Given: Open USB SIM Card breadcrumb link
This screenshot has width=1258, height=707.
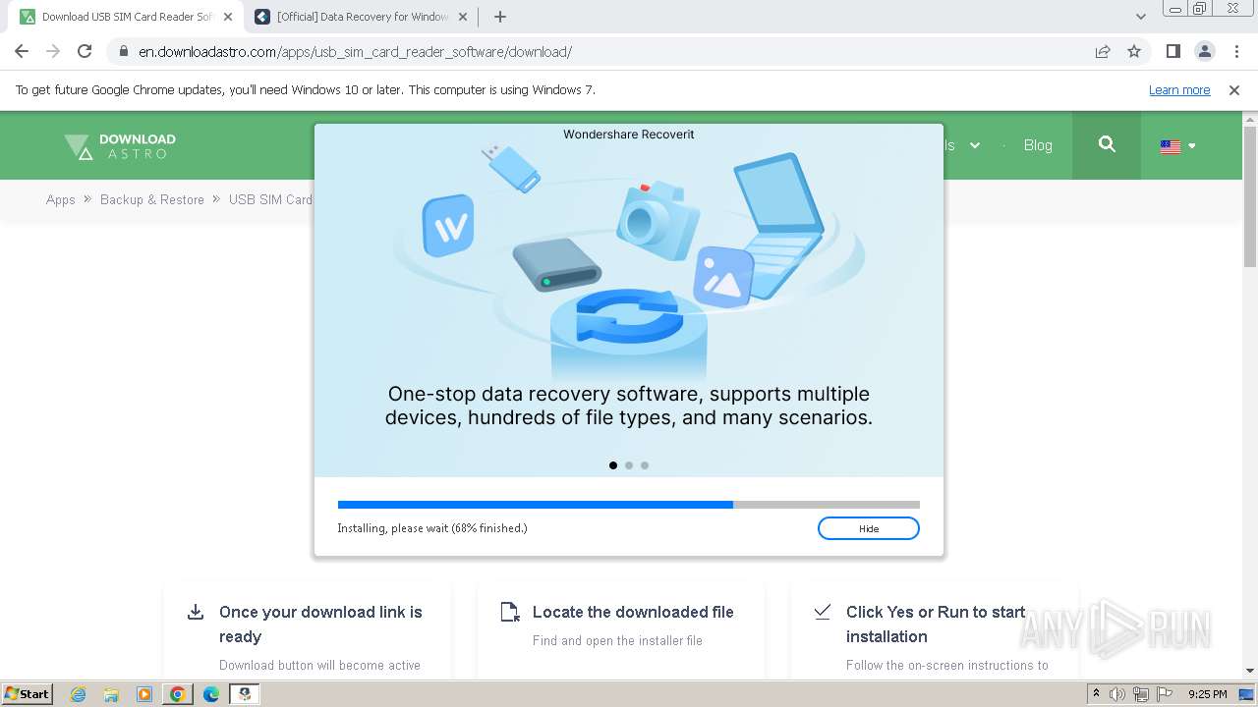Looking at the screenshot, I should tap(270, 199).
